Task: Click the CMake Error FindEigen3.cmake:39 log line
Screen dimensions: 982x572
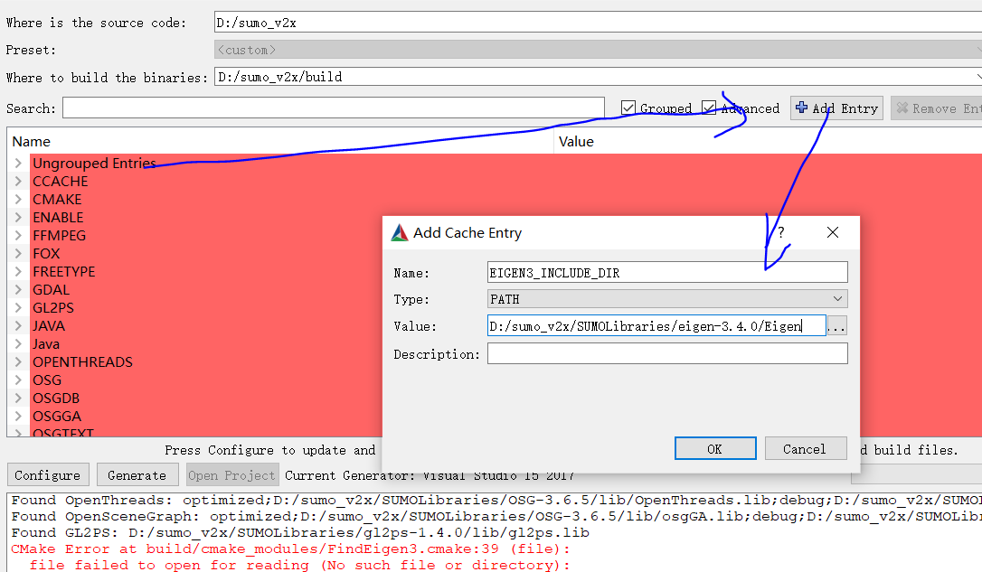Action: pos(291,549)
